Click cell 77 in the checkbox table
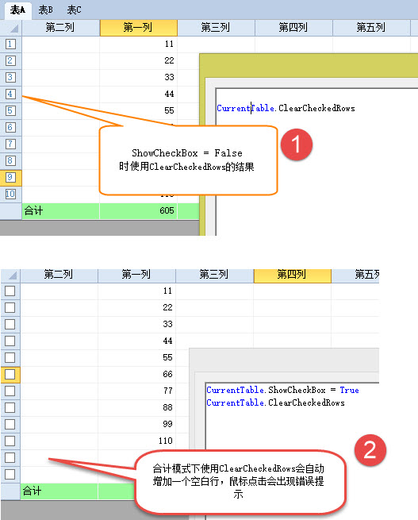418x520 pixels. click(136, 391)
